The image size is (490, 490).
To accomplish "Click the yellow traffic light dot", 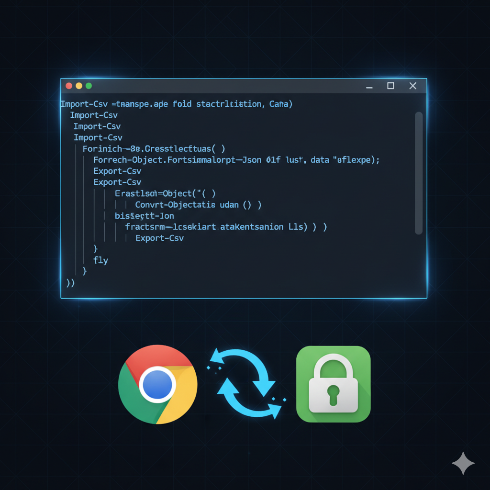I will pos(78,86).
